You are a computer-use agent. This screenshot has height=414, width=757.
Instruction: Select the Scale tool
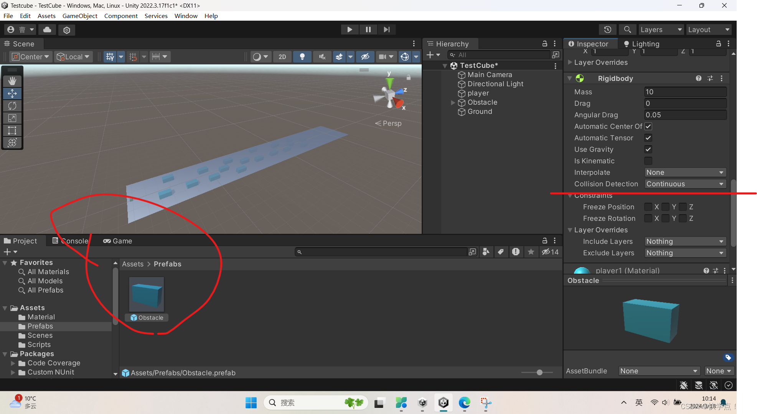12,118
